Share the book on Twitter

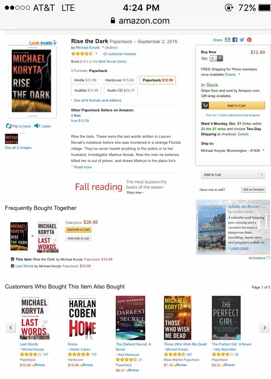point(242,40)
